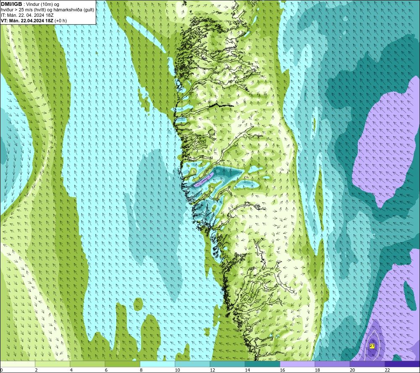The image size is (420, 373).
Task: Click the dark teal 14–16 m/s color swatch
Action: [262, 364]
